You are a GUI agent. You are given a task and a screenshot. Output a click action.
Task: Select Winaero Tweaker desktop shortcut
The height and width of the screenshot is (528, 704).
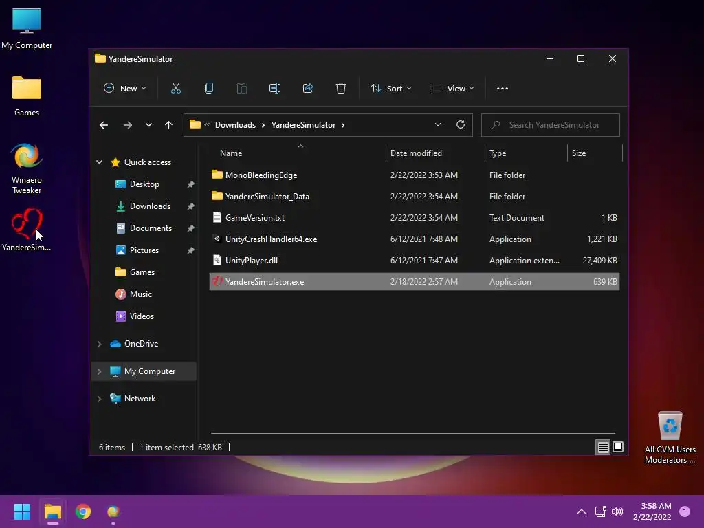click(x=27, y=168)
